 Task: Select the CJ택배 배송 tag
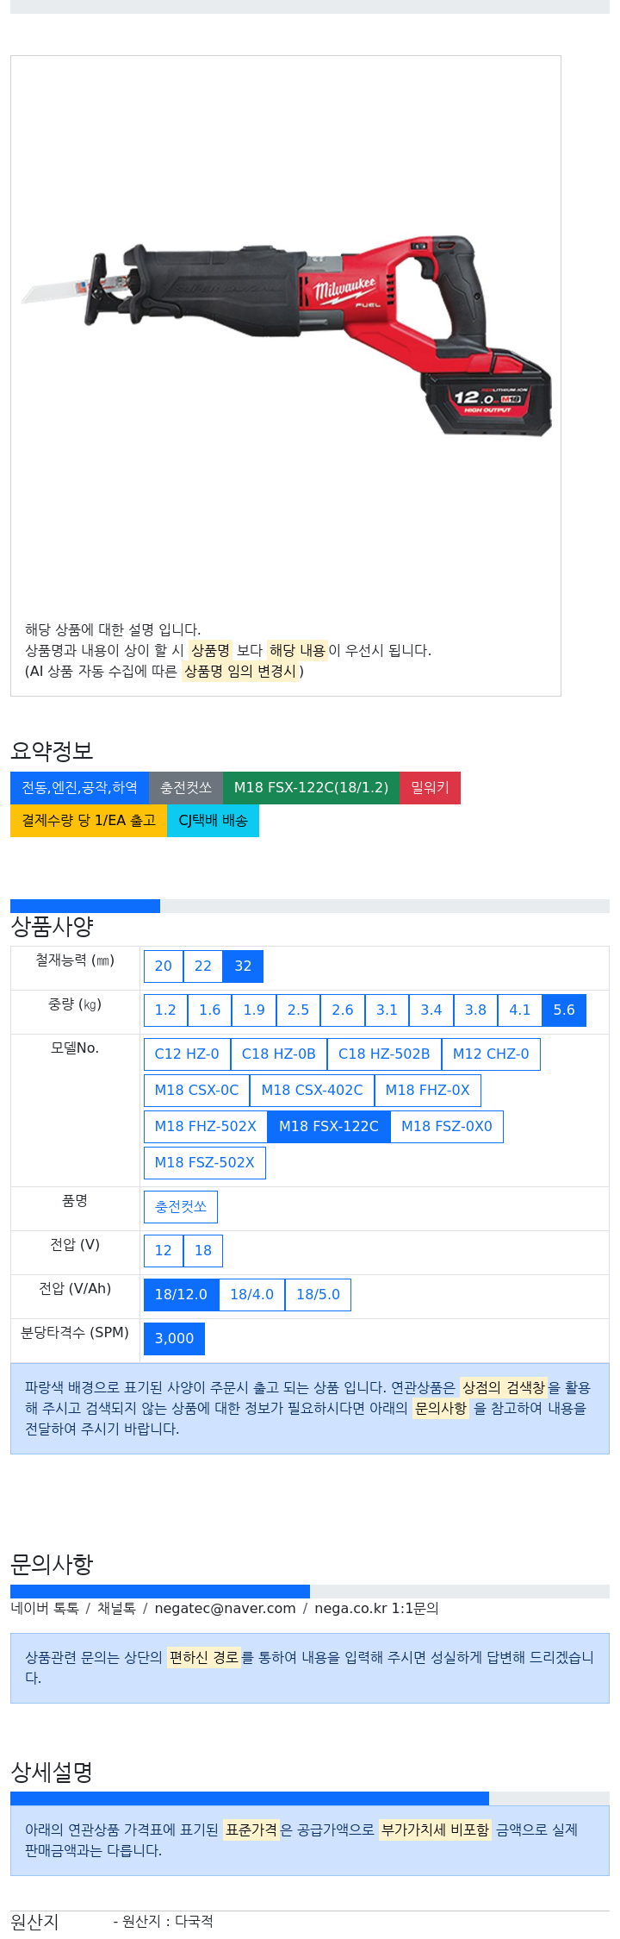(213, 821)
